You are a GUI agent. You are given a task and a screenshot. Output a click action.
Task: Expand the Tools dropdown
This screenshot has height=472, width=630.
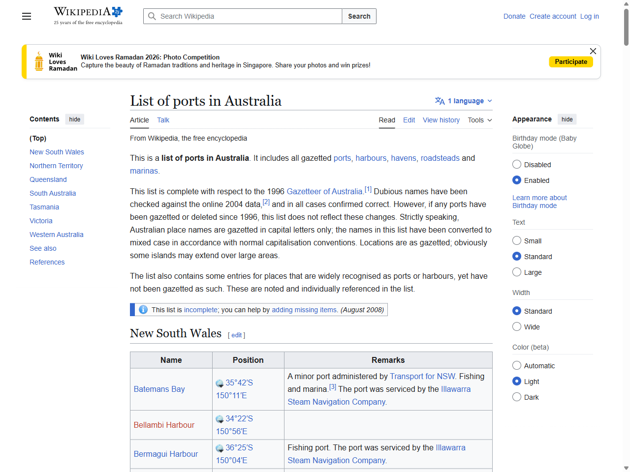479,120
